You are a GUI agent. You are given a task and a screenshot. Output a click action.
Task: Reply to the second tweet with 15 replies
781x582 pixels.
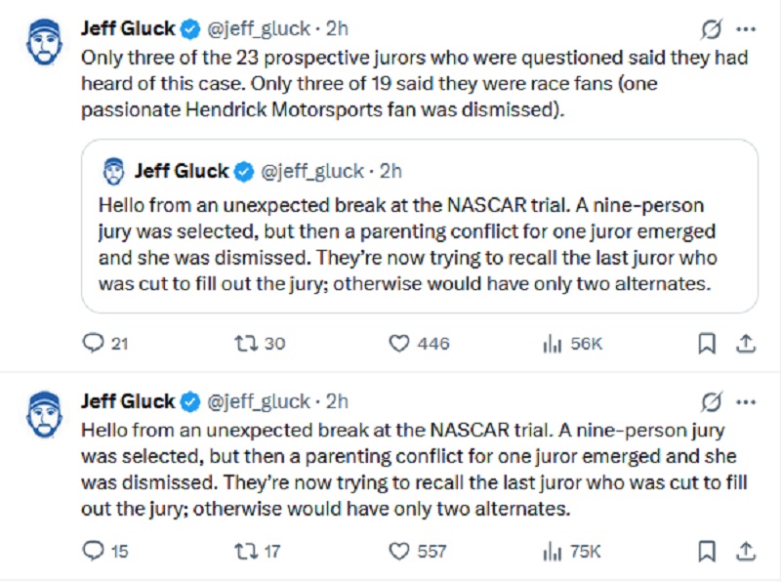point(94,552)
